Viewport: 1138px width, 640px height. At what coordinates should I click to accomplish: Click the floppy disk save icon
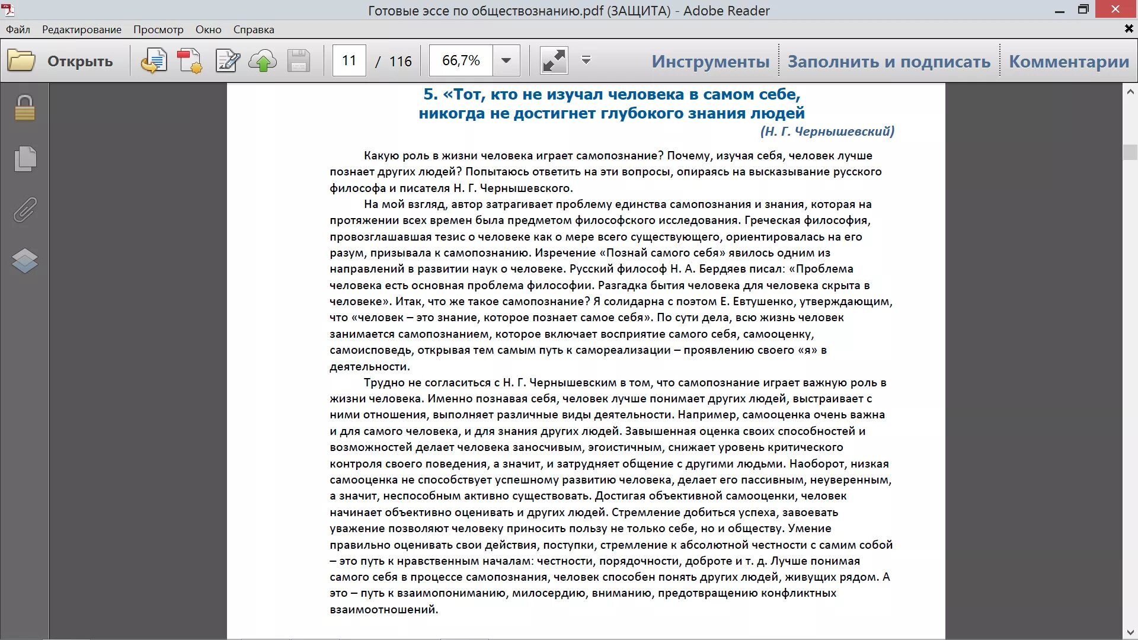tap(299, 61)
